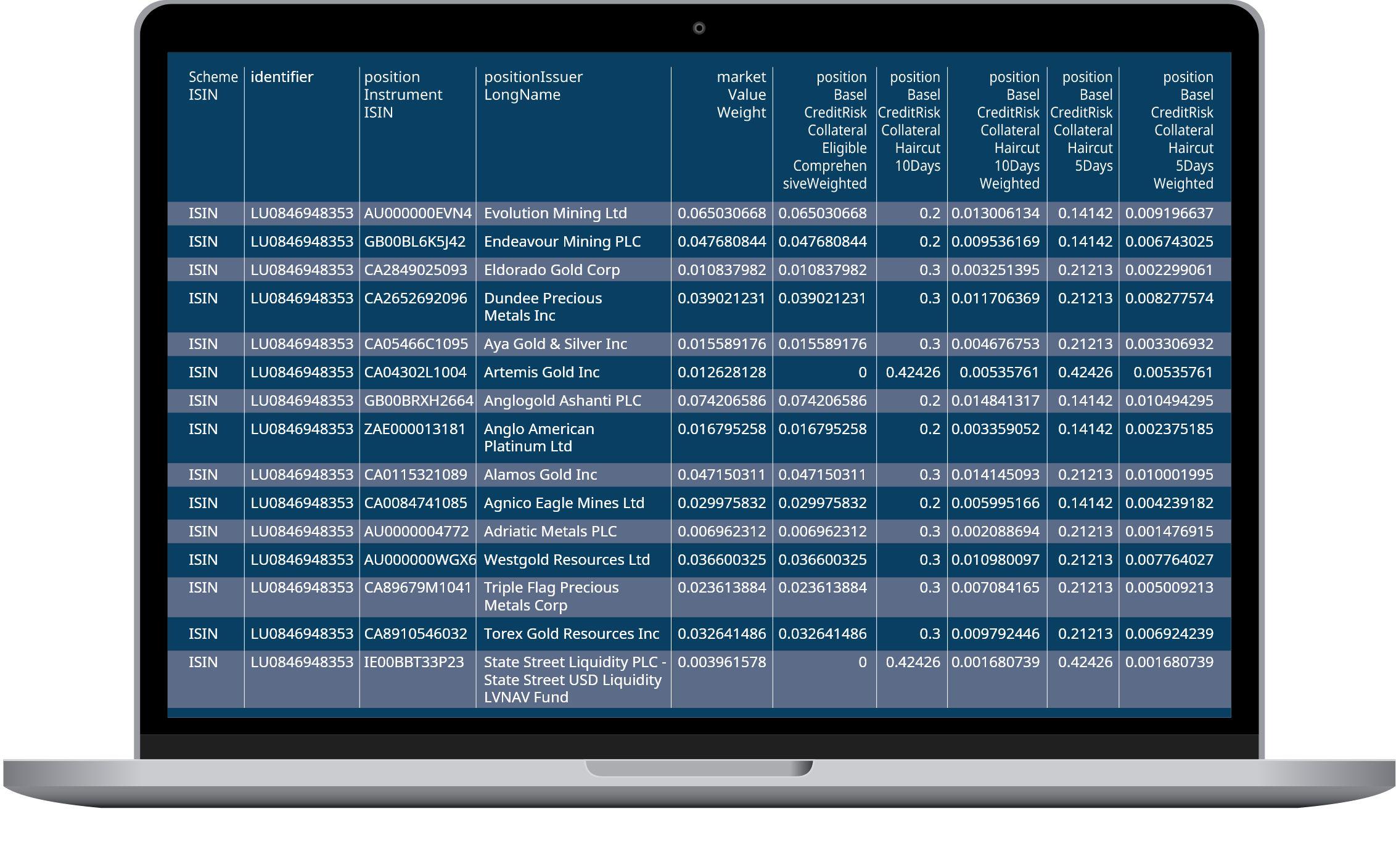
Task: Click 'Westgold Resources Ltd' issuer name
Action: tap(567, 560)
